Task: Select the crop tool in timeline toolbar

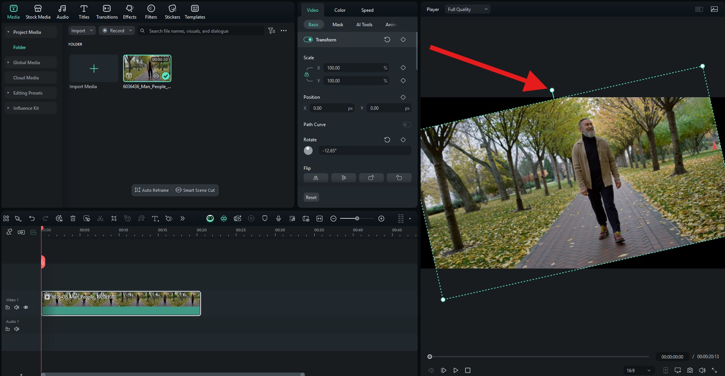Action: [x=114, y=218]
